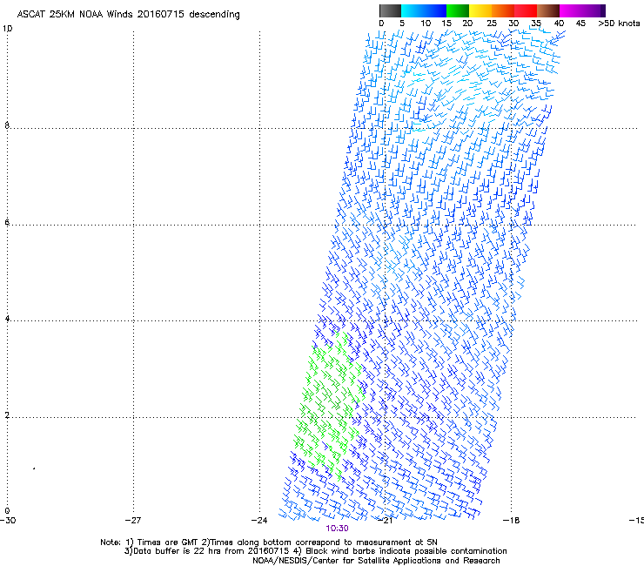This screenshot has width=644, height=566.
Task: Select the yellow 20–25 knots color bar segment
Action: click(x=480, y=10)
